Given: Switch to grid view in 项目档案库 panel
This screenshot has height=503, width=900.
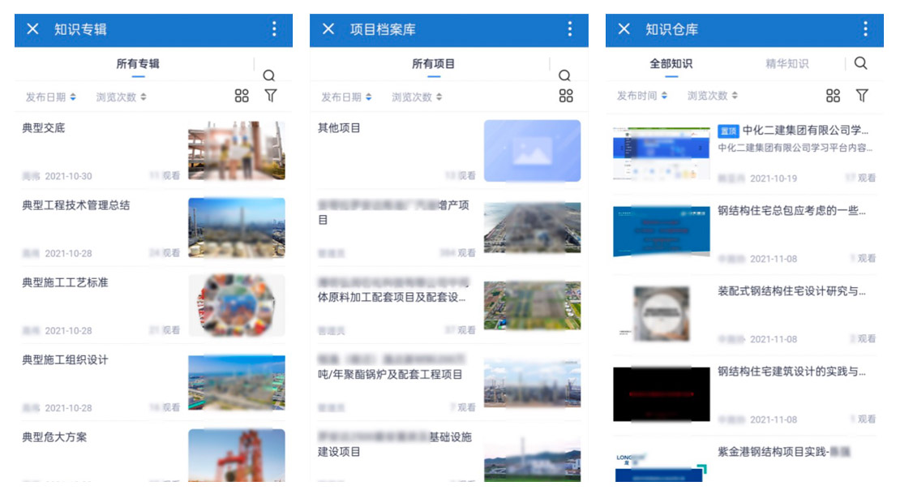Looking at the screenshot, I should (566, 96).
